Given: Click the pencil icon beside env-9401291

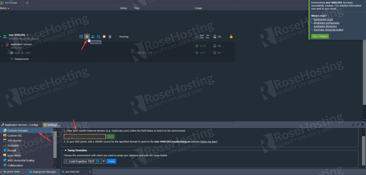Looking at the screenshot, I should point(27,35).
